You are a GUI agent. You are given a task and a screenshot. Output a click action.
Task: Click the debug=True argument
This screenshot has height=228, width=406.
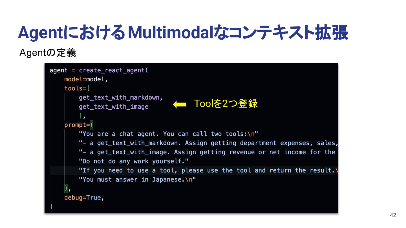point(84,198)
